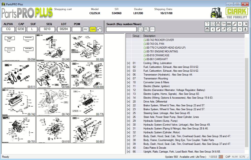The width and height of the screenshot is (251, 160).
Task: Open the 00-818 CRANKCASE entry
Action: (x=159, y=55)
